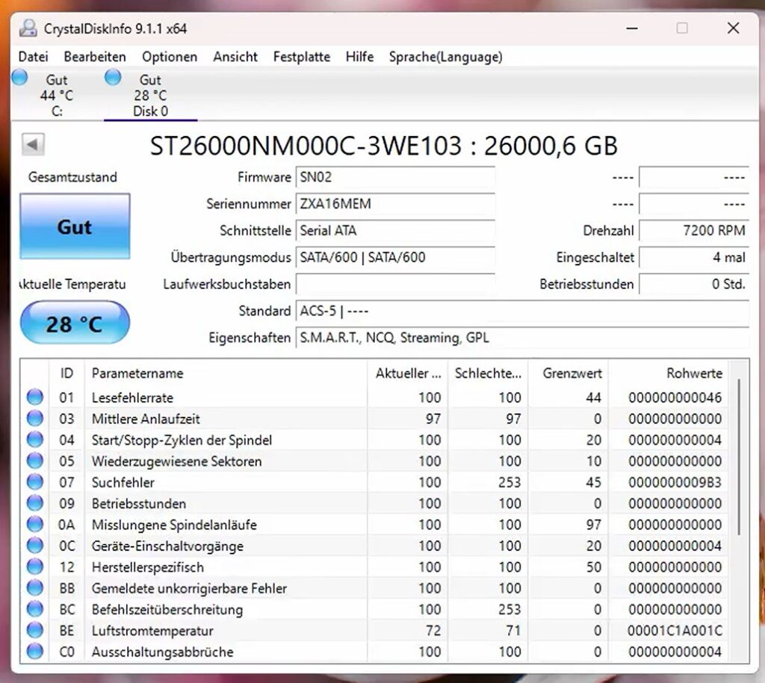The image size is (765, 683).
Task: Click the blue status orb for C: drive
Action: tap(19, 77)
